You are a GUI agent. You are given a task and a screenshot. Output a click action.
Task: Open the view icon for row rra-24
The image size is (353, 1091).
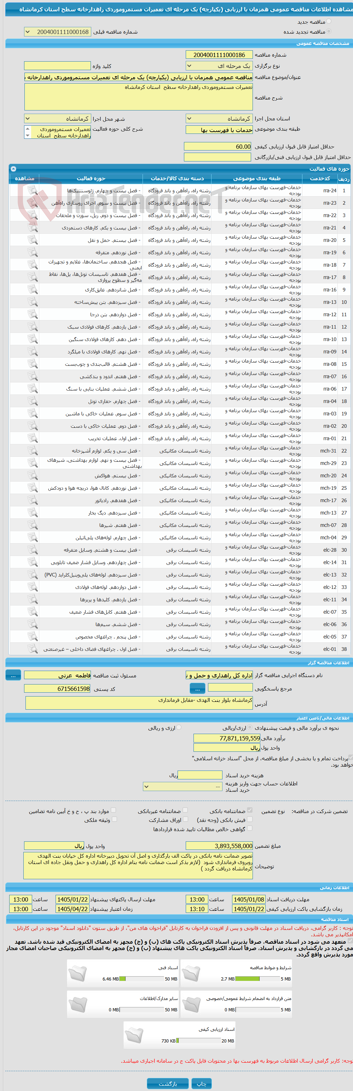(x=32, y=191)
